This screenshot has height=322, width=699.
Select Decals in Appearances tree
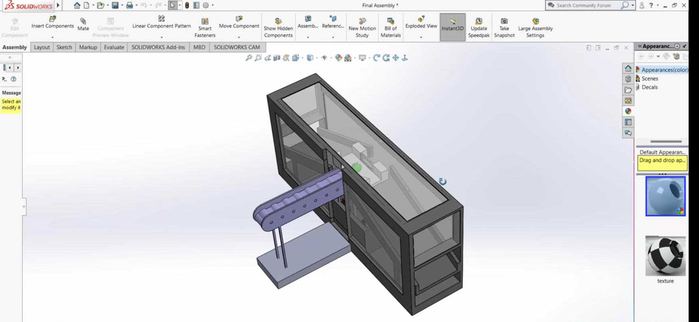click(x=650, y=87)
